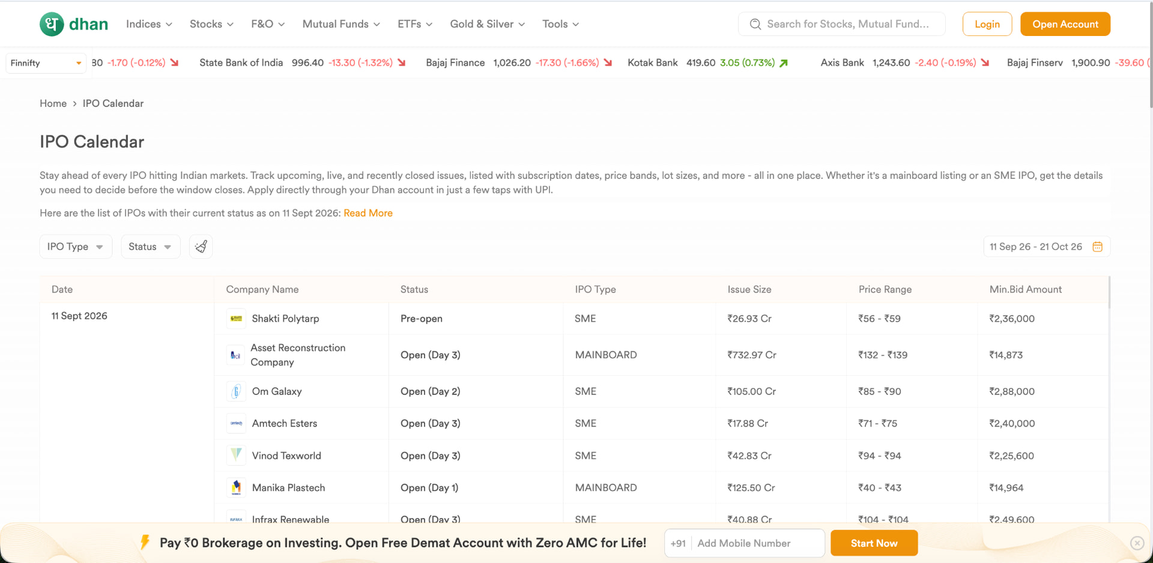The image size is (1153, 563).
Task: Click the Open (Day 1) status cell
Action: point(429,488)
